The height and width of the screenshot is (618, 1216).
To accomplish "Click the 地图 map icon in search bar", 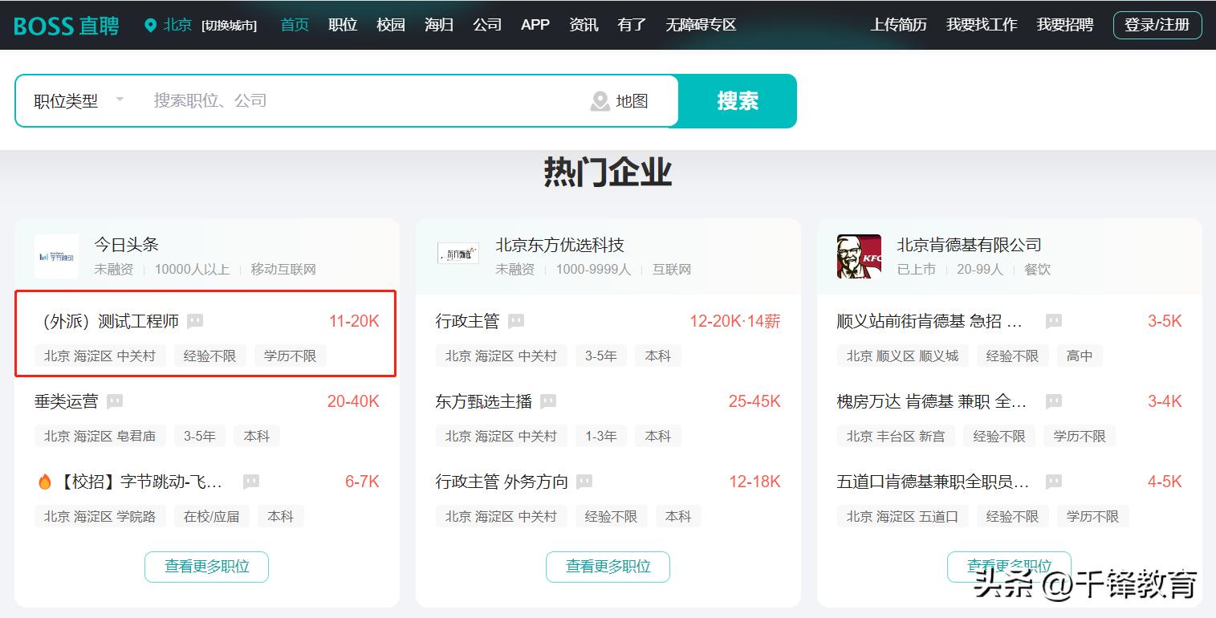I will (599, 100).
